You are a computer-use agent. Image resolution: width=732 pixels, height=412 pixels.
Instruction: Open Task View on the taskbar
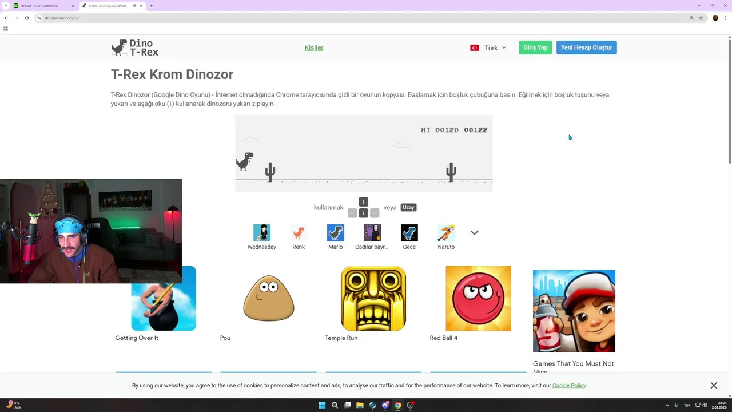347,405
